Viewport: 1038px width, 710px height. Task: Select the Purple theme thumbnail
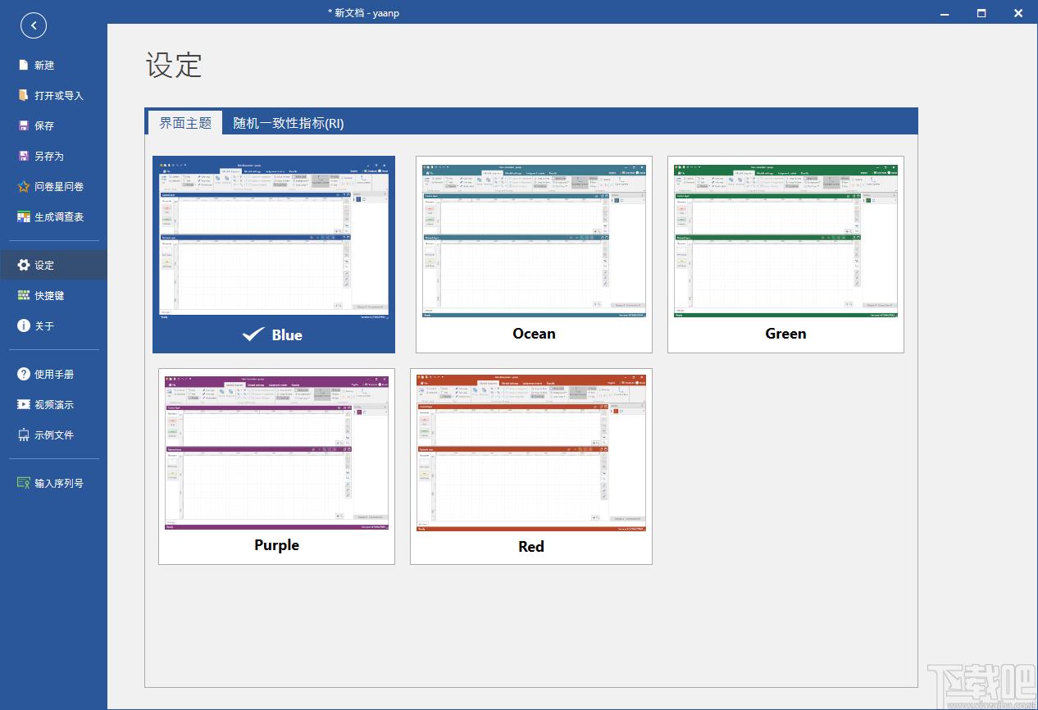click(x=276, y=467)
